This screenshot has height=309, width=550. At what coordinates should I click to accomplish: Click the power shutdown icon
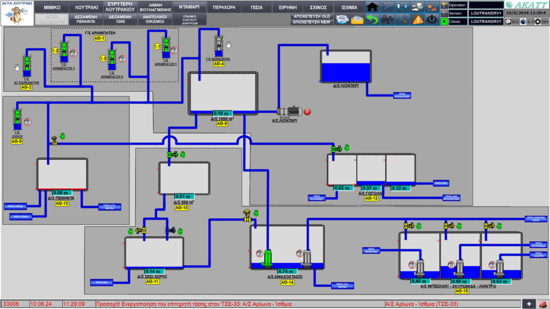(x=432, y=20)
